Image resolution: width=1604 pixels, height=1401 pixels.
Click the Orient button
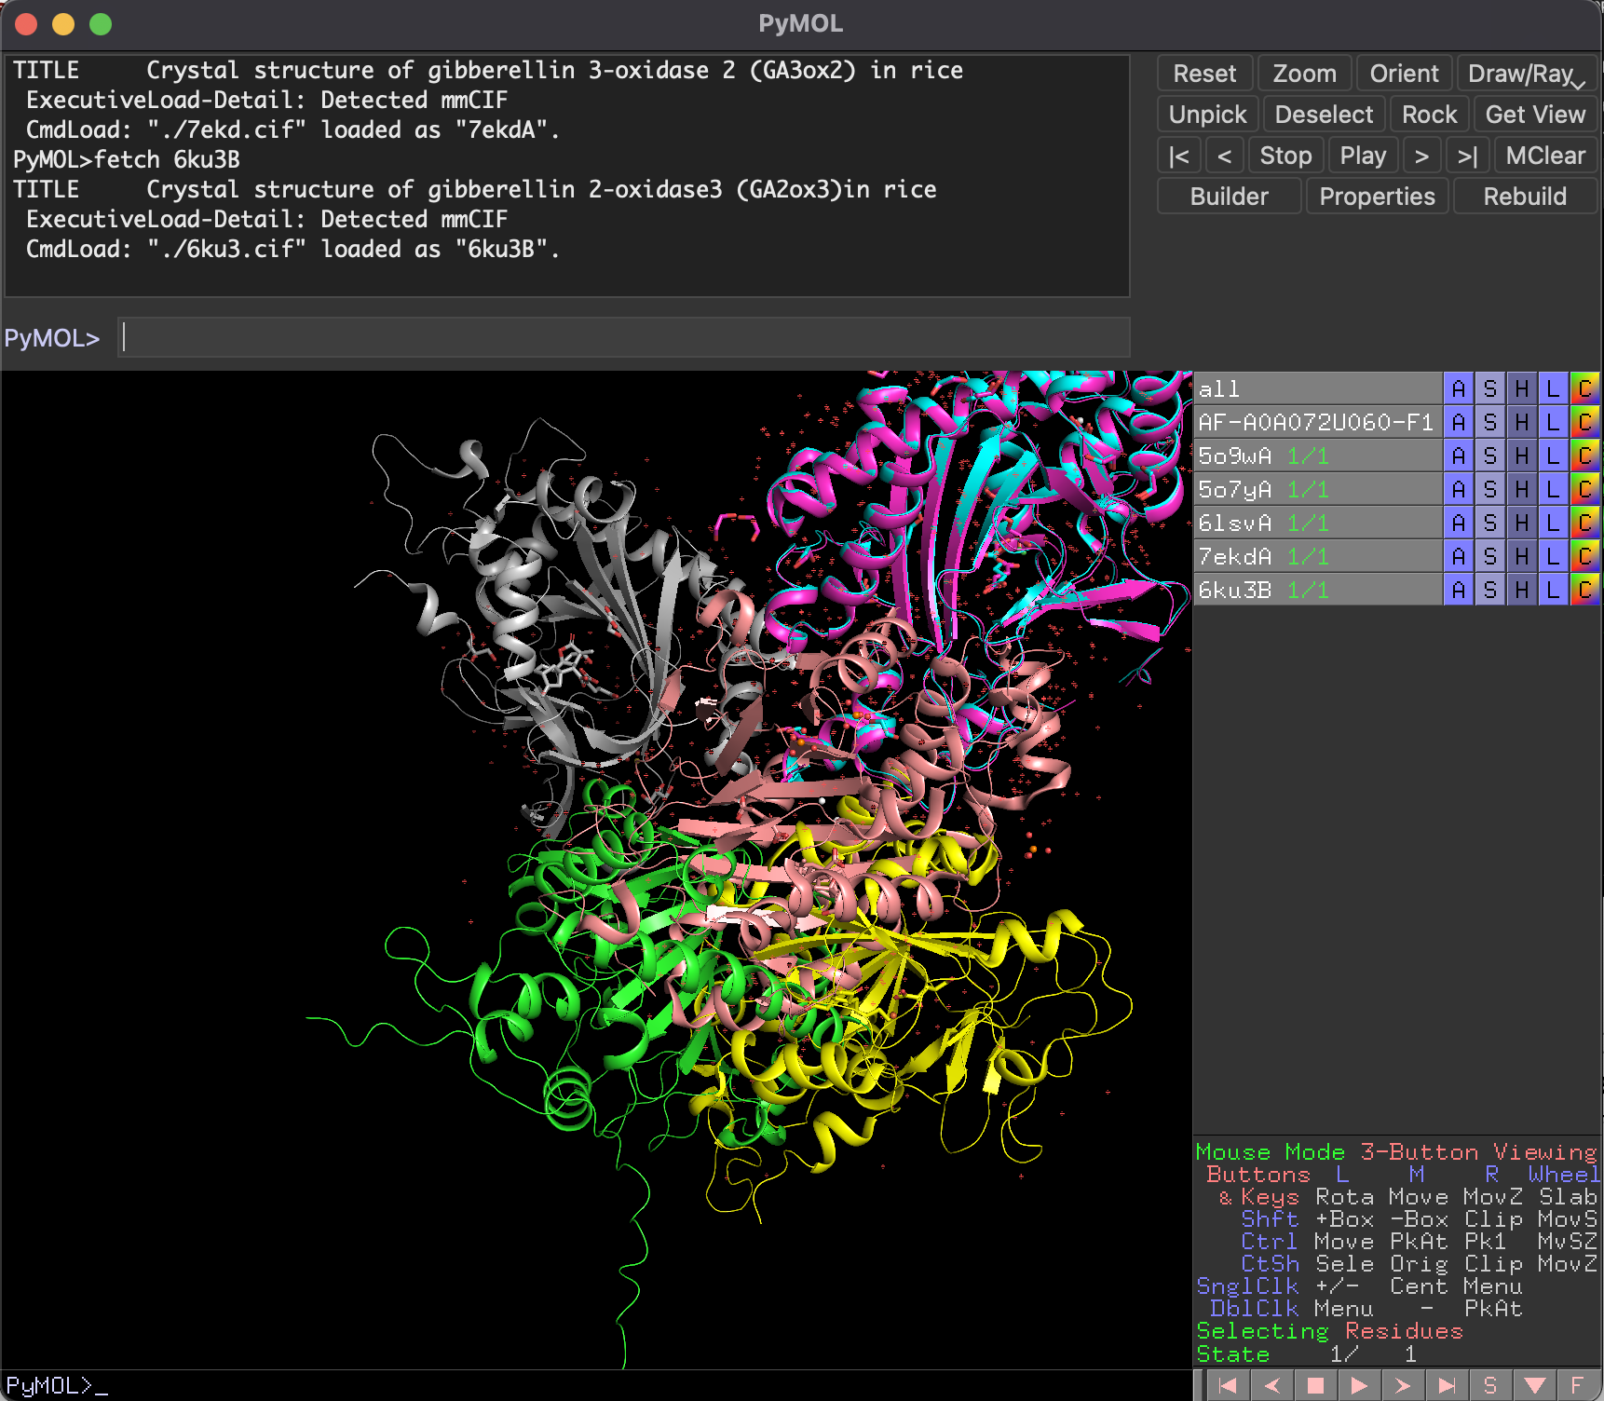1404,74
